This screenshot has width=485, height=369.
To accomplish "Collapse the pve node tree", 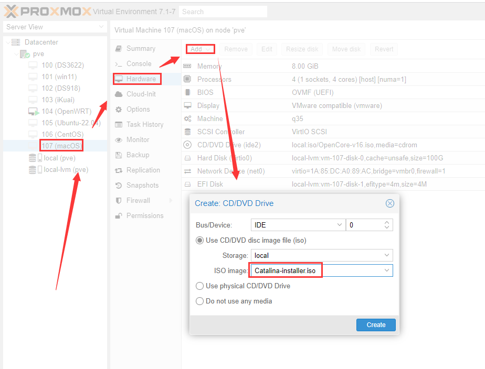I will pyautogui.click(x=16, y=54).
